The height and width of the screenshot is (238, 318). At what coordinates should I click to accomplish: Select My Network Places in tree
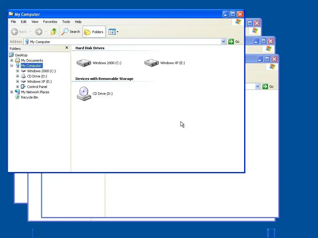coord(35,92)
